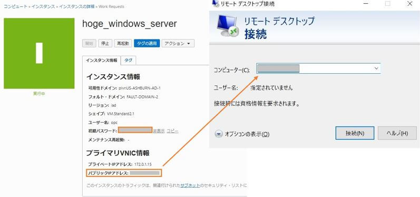
Task: Open the サブネット link
Action: [x=190, y=185]
